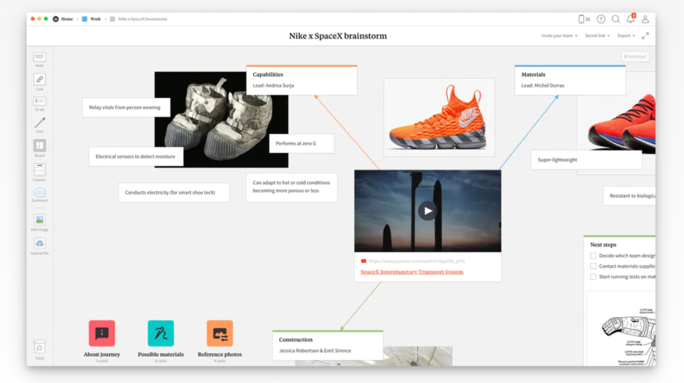This screenshot has height=383, width=684.
Task: Select the Materials heading card
Action: (570, 80)
